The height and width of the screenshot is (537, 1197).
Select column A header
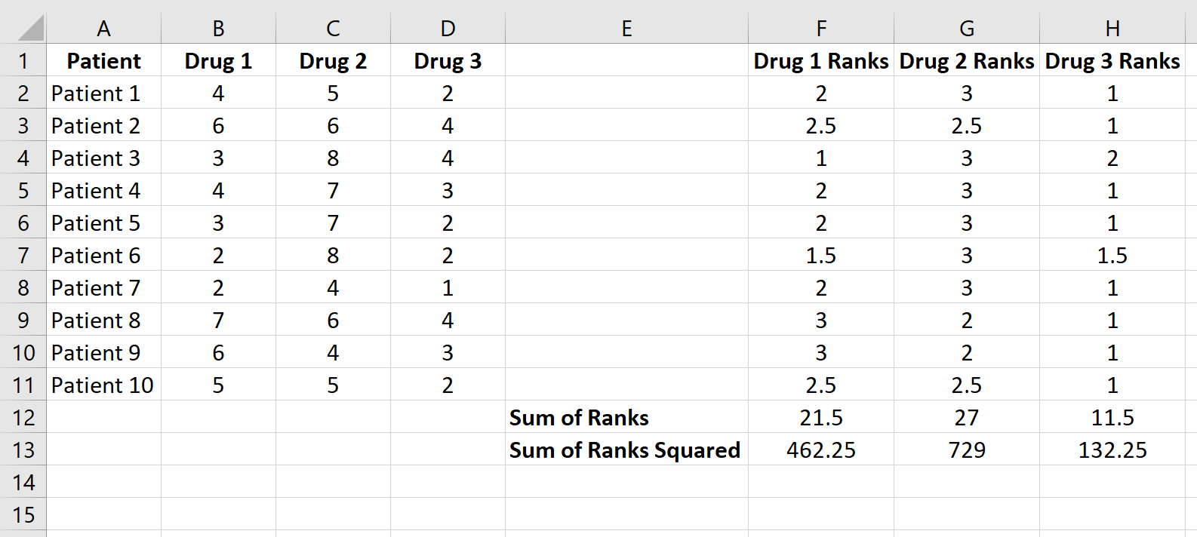point(103,29)
